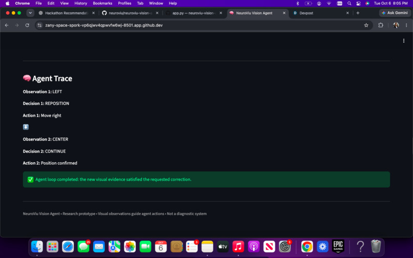413x258 pixels.
Task: Click the Ask Gemini button
Action: [x=395, y=13]
